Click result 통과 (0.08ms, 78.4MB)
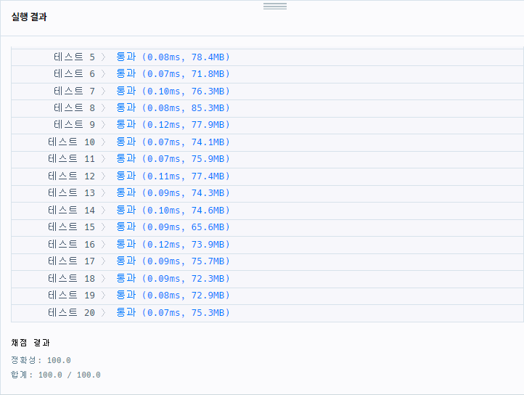The image size is (524, 395). point(173,57)
